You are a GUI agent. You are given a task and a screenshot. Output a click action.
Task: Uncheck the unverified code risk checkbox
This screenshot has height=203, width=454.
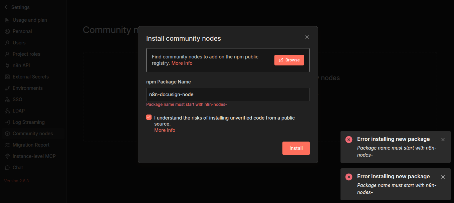click(x=149, y=118)
